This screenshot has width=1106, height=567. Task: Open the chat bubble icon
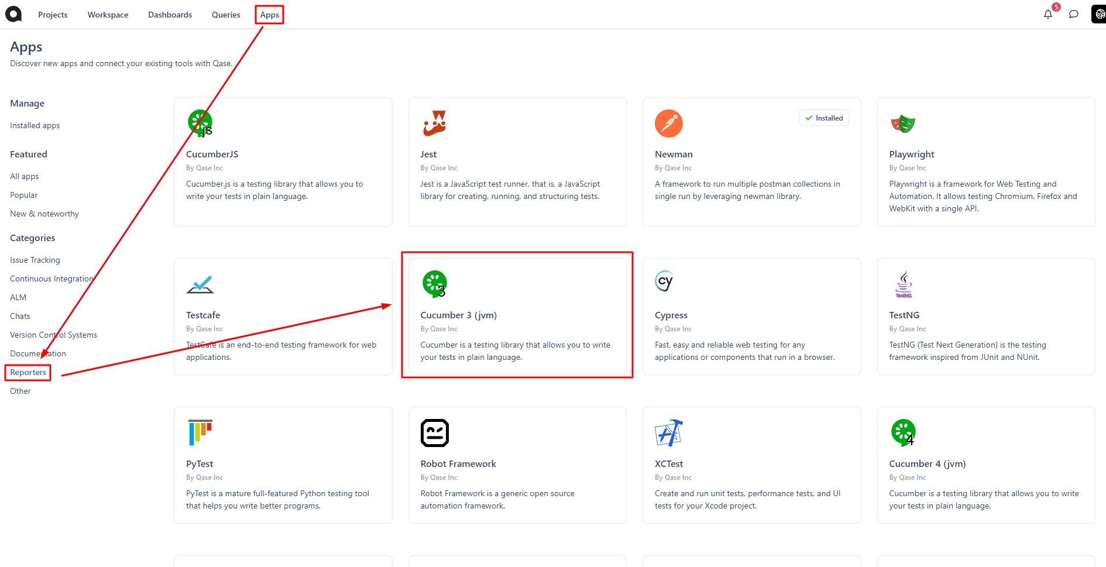[1073, 14]
